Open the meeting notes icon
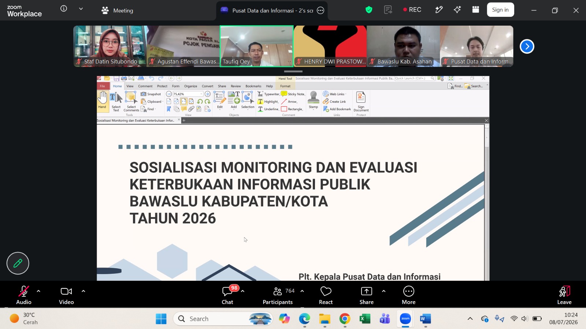The height and width of the screenshot is (329, 586). click(388, 10)
